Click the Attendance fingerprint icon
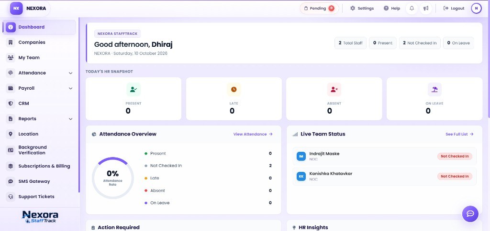The height and width of the screenshot is (231, 490). [11, 73]
